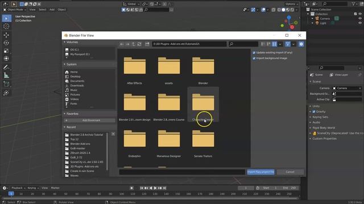Toggle viewport gizmos button
This screenshot has width=364, height=204.
click(x=253, y=10)
